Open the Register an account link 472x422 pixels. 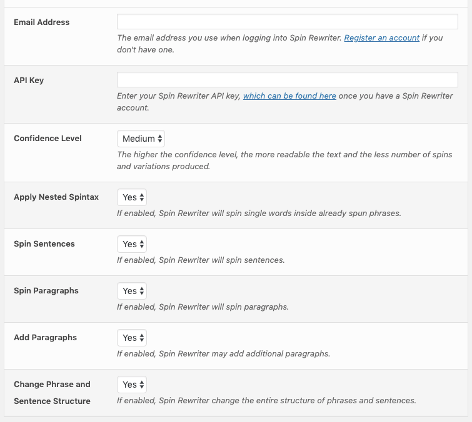click(x=382, y=38)
